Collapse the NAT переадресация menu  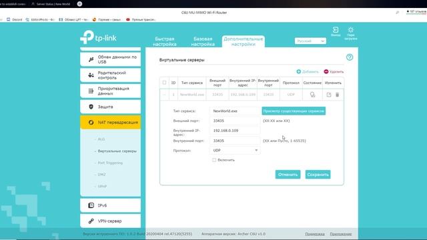[110, 123]
